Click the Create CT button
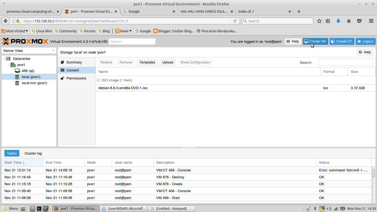The image size is (377, 212). [342, 41]
